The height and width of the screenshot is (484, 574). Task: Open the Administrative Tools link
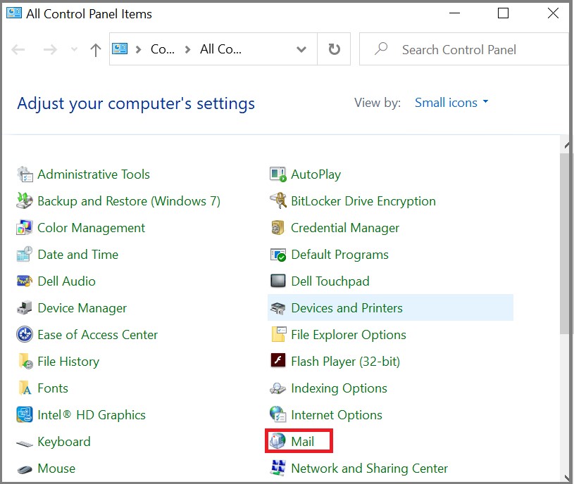[x=94, y=174]
